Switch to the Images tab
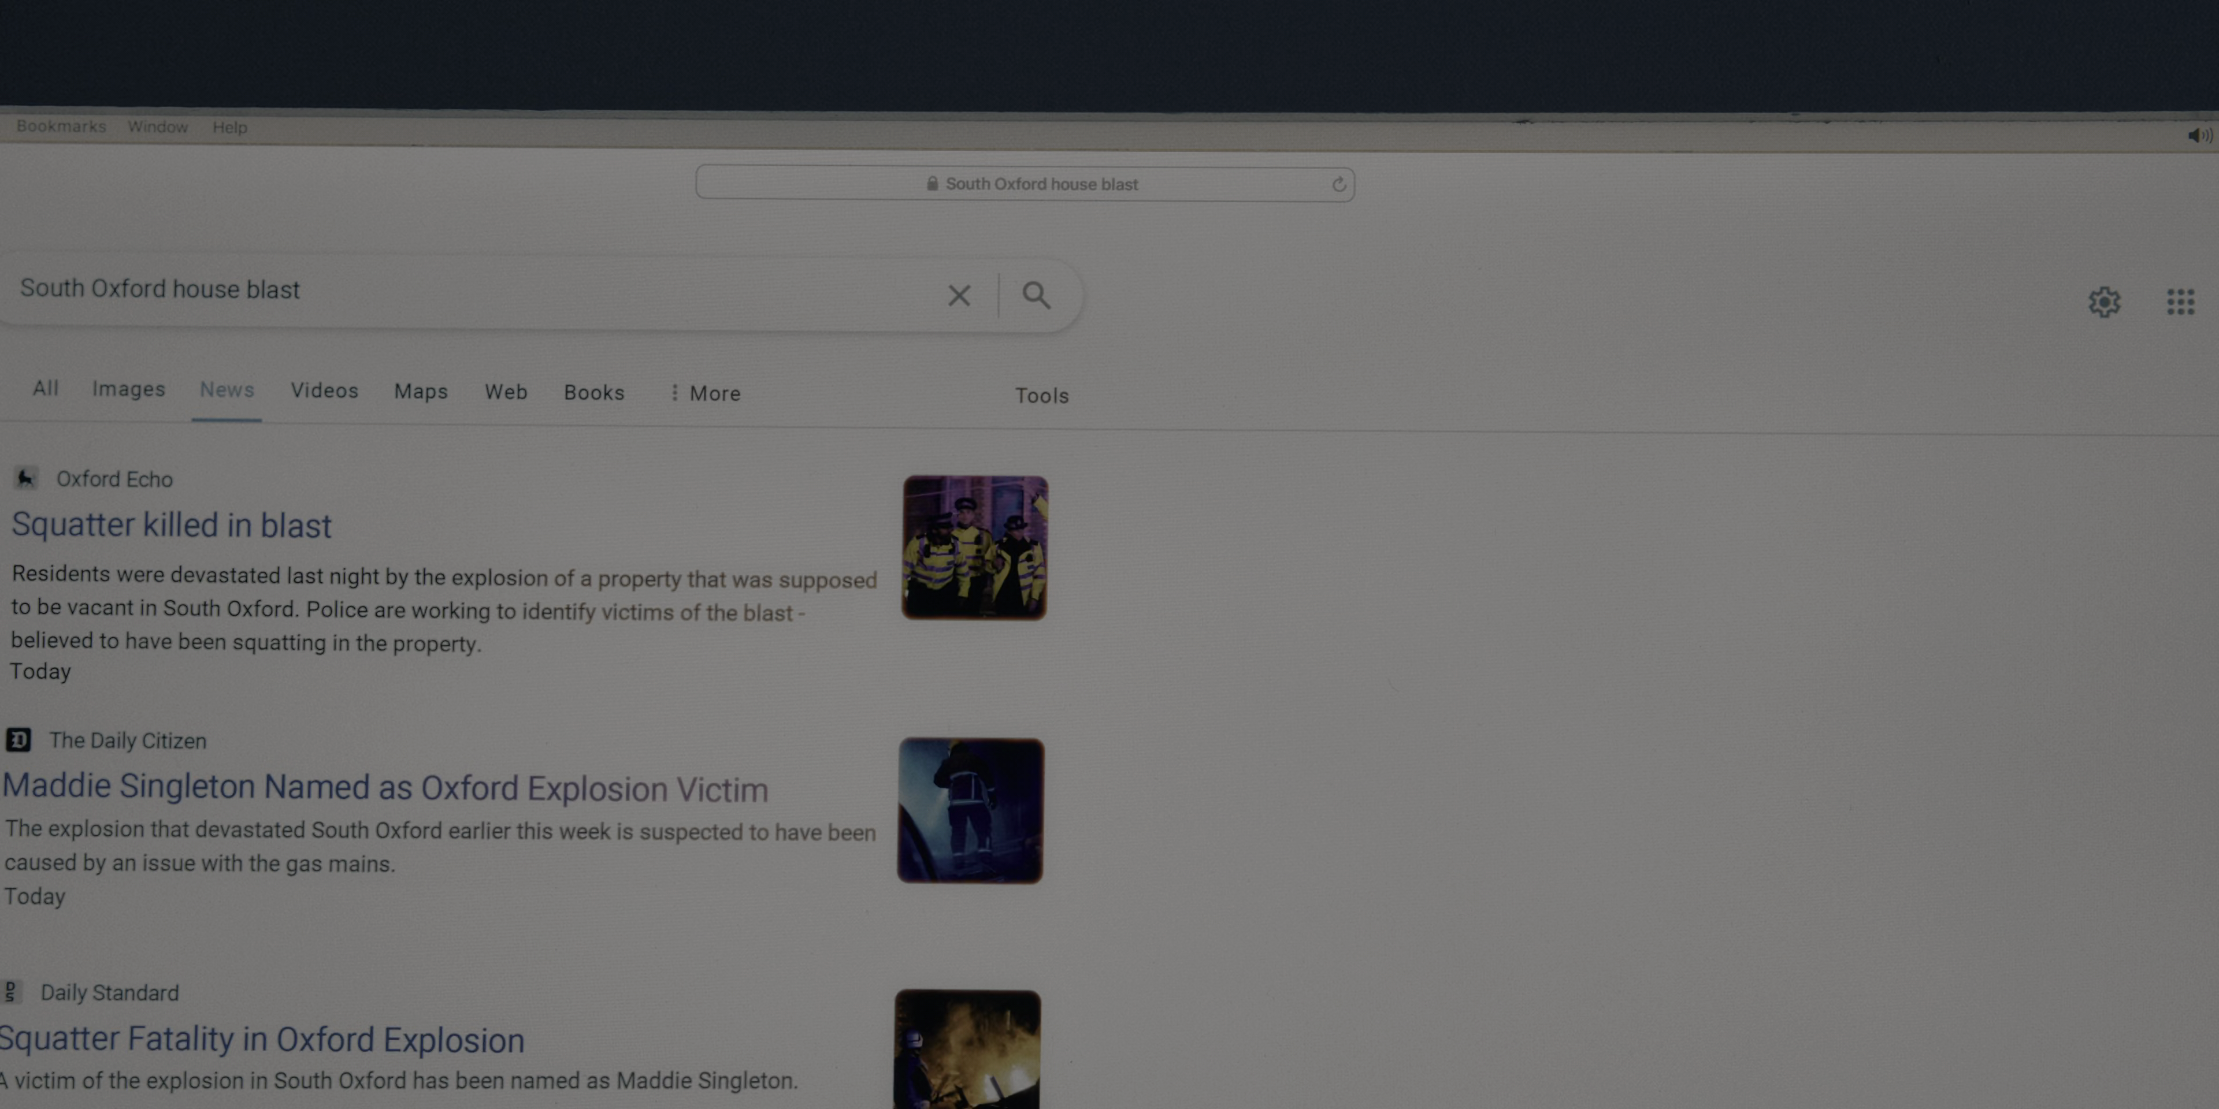The image size is (2219, 1109). (128, 389)
